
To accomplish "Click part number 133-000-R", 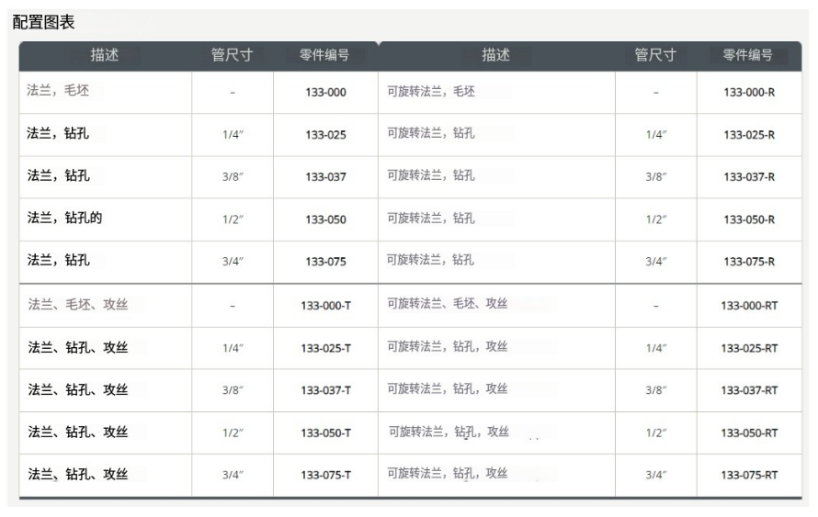I will point(748,93).
